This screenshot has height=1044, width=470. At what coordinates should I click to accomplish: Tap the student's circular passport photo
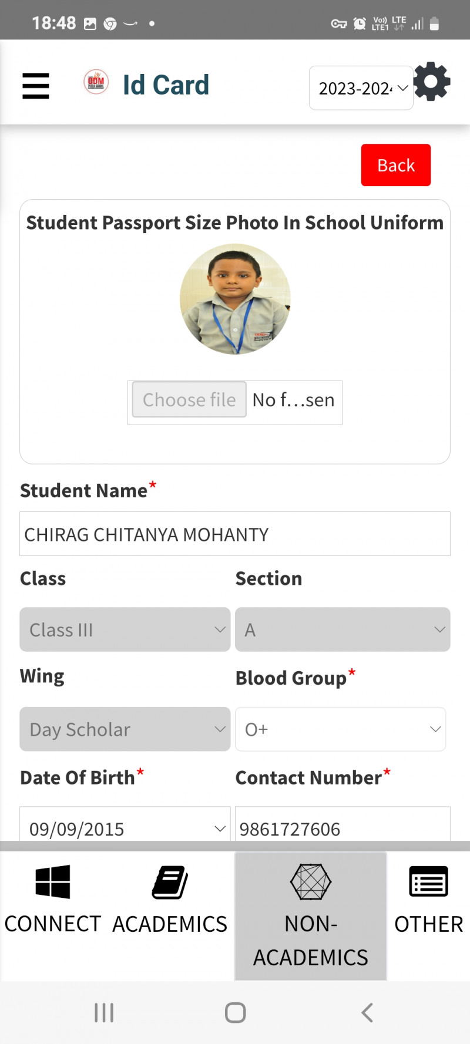235,299
